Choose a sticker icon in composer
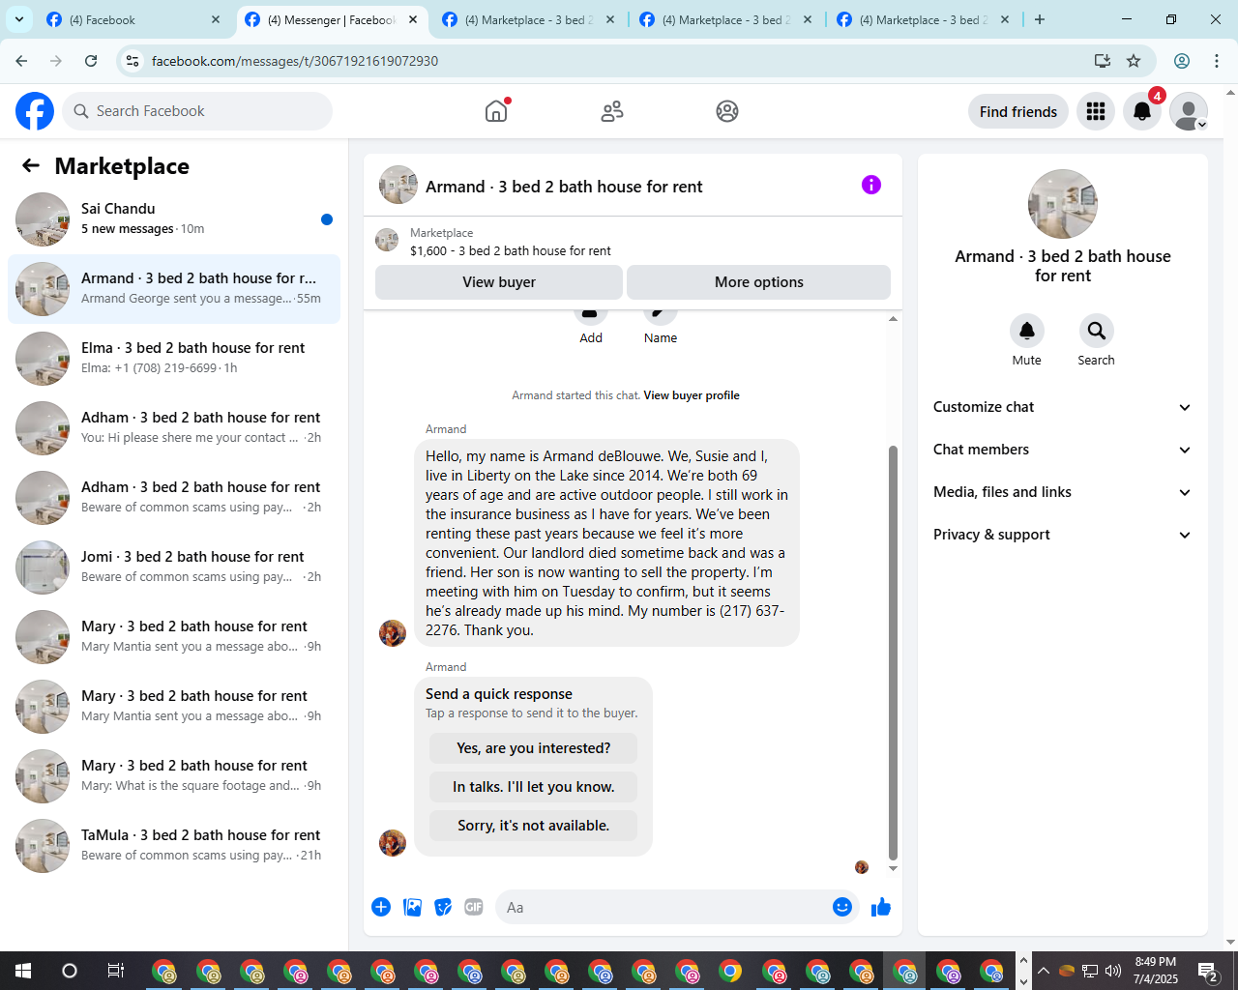 [x=443, y=907]
